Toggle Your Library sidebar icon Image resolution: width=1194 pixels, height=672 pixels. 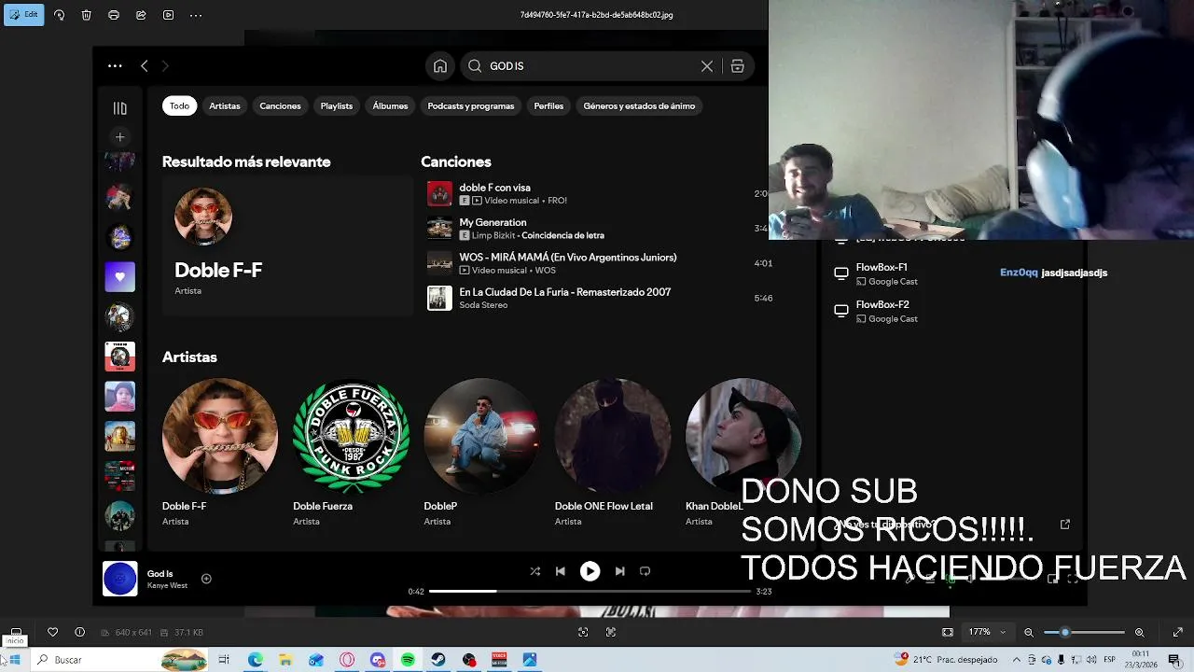pos(119,108)
